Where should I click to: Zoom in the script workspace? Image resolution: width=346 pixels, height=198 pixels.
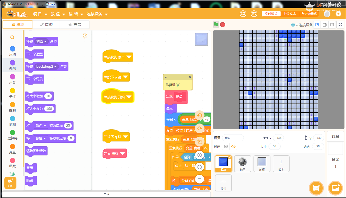200,155
